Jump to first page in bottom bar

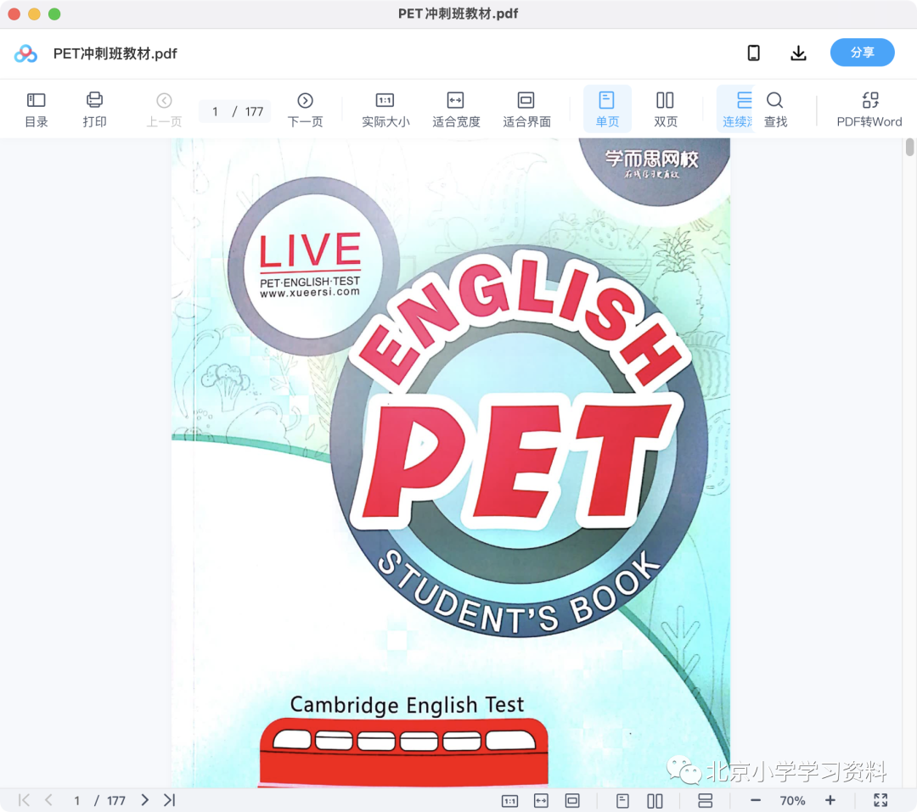tap(24, 800)
